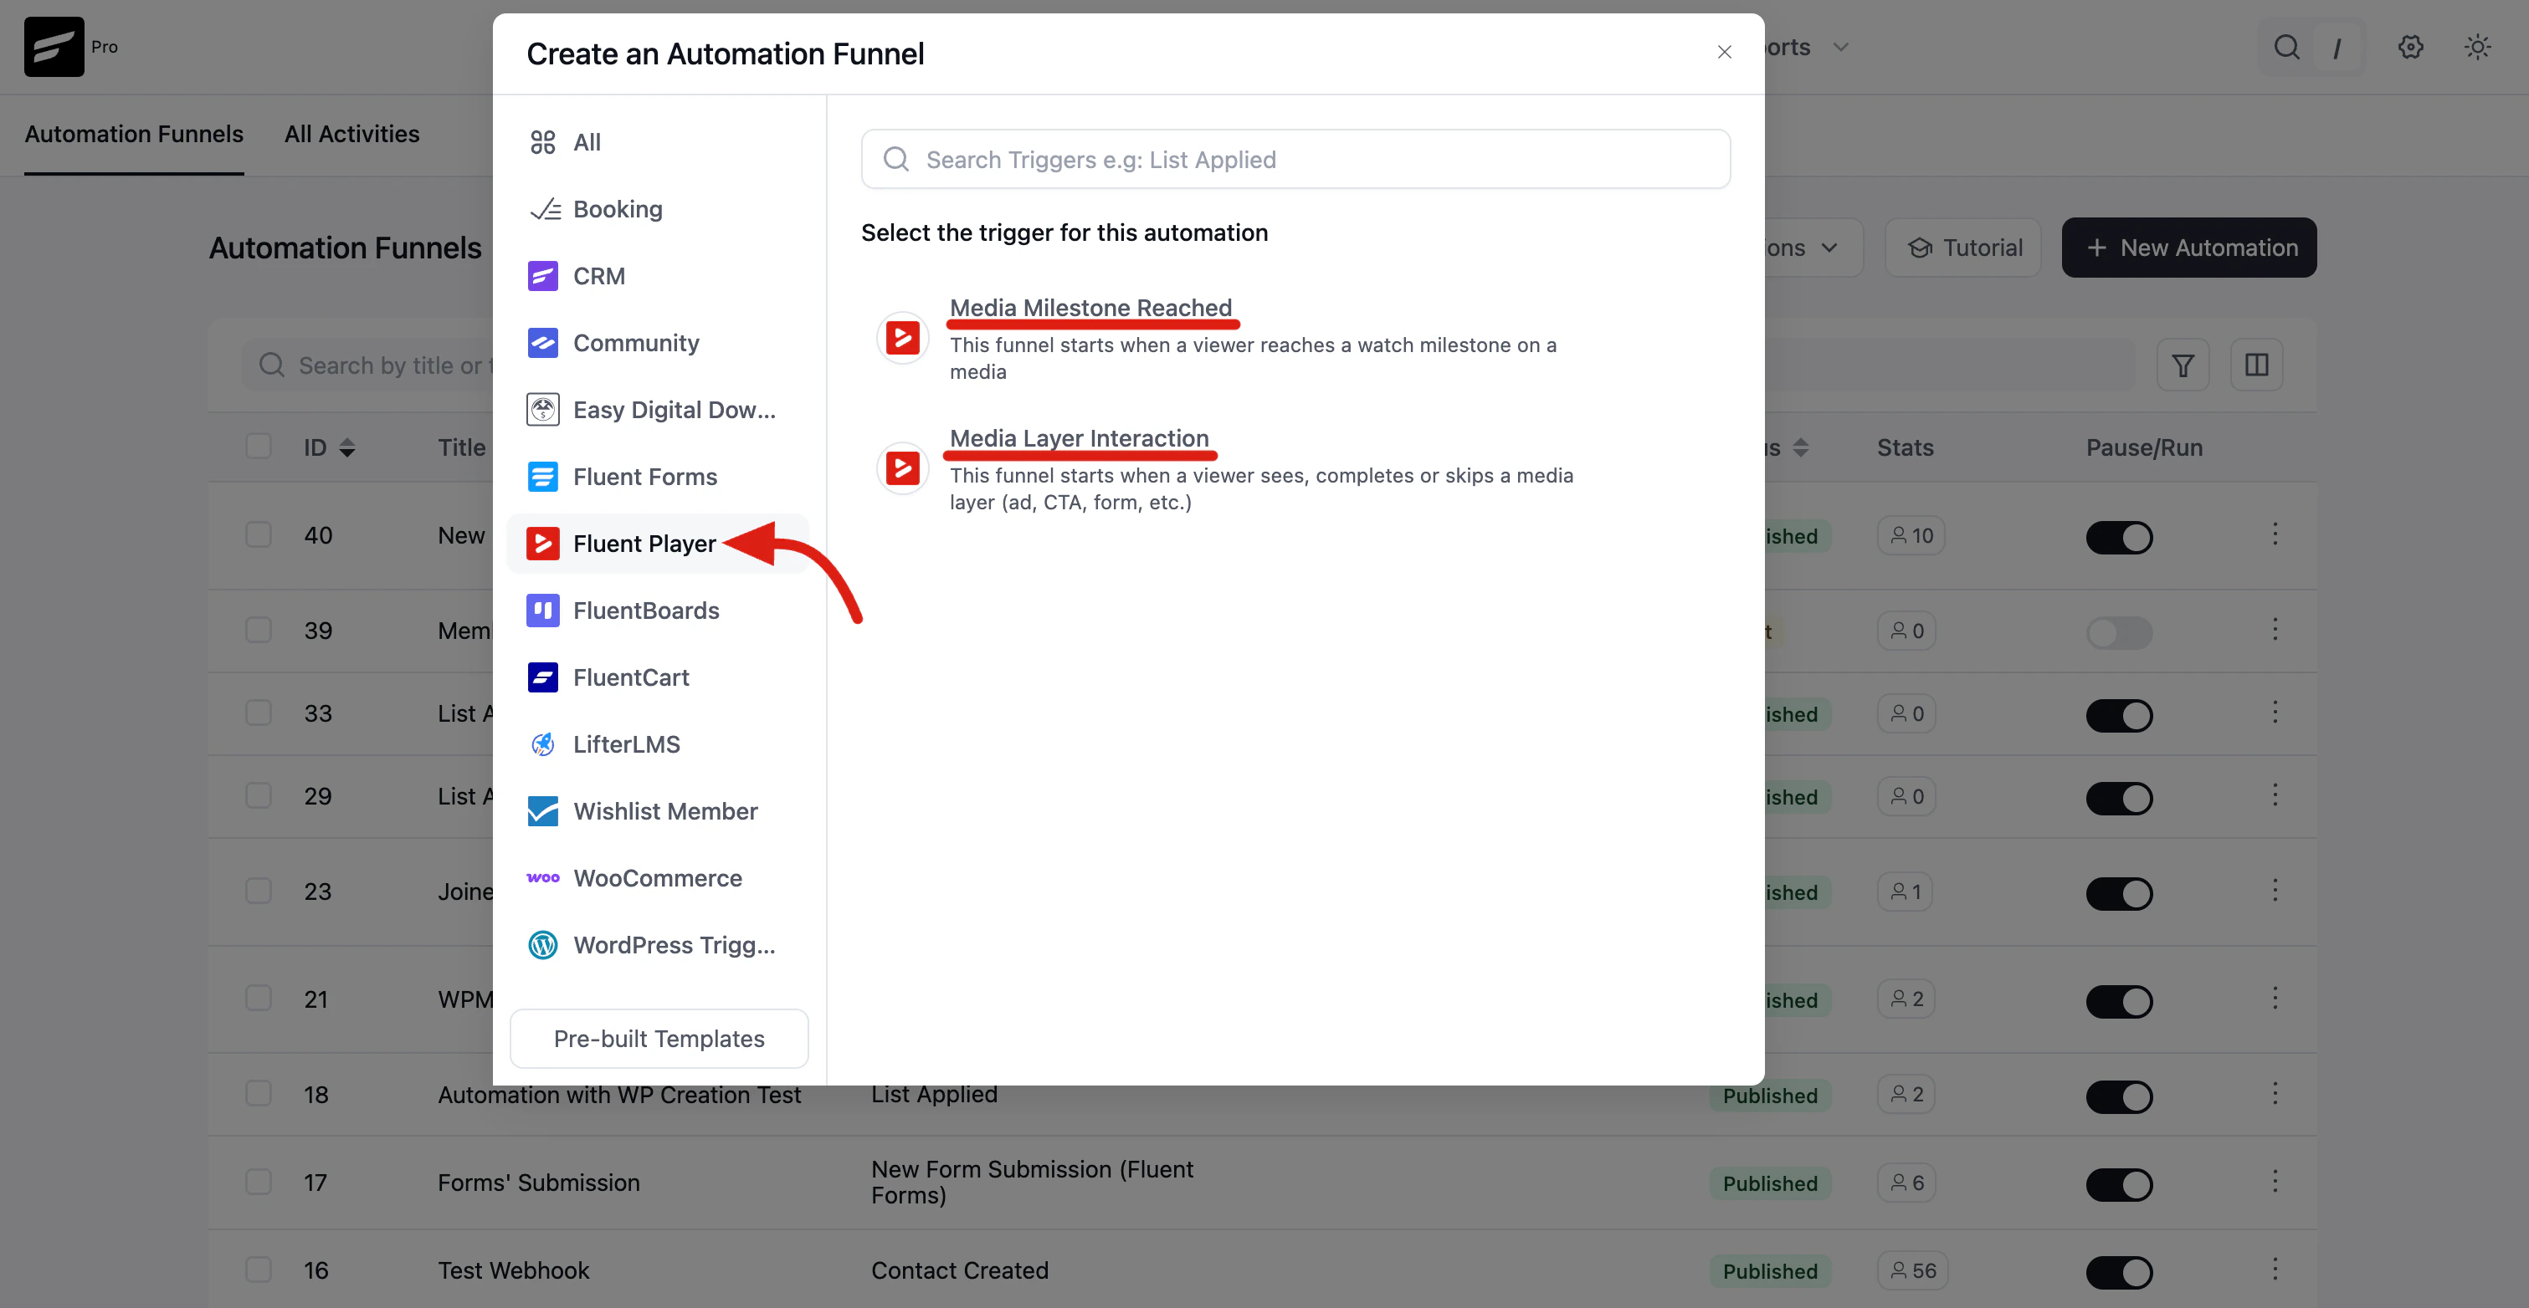2529x1308 pixels.
Task: Select the All triggers category
Action: 657,142
